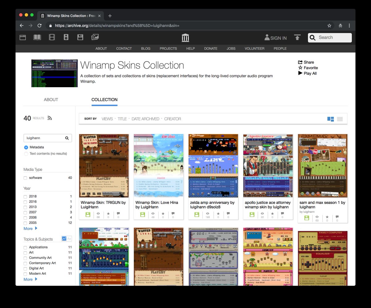Select Text contents radio button

pos(26,154)
